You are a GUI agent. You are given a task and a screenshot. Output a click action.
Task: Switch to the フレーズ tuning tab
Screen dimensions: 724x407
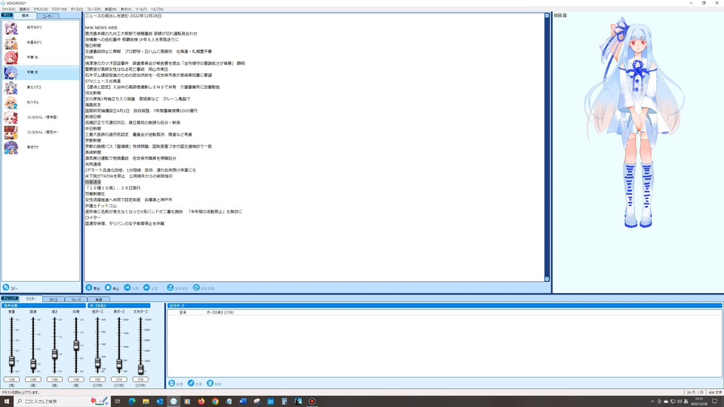[x=75, y=299]
